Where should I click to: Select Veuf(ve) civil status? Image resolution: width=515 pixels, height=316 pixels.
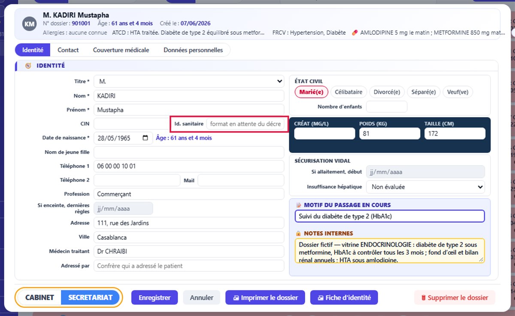(457, 92)
